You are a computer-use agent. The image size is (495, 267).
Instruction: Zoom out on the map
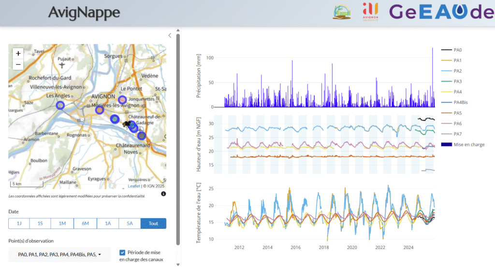[18, 64]
